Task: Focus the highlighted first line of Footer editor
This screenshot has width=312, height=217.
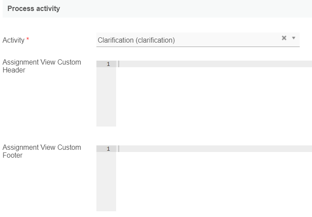Action: coord(215,149)
